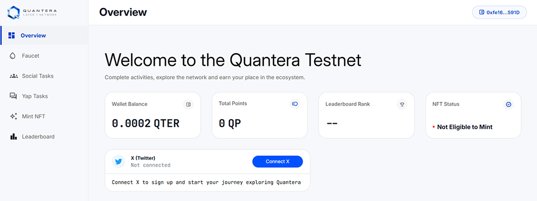The height and width of the screenshot is (201, 537).
Task: Click the trophy icon in Leaderboard Rank card
Action: point(402,104)
